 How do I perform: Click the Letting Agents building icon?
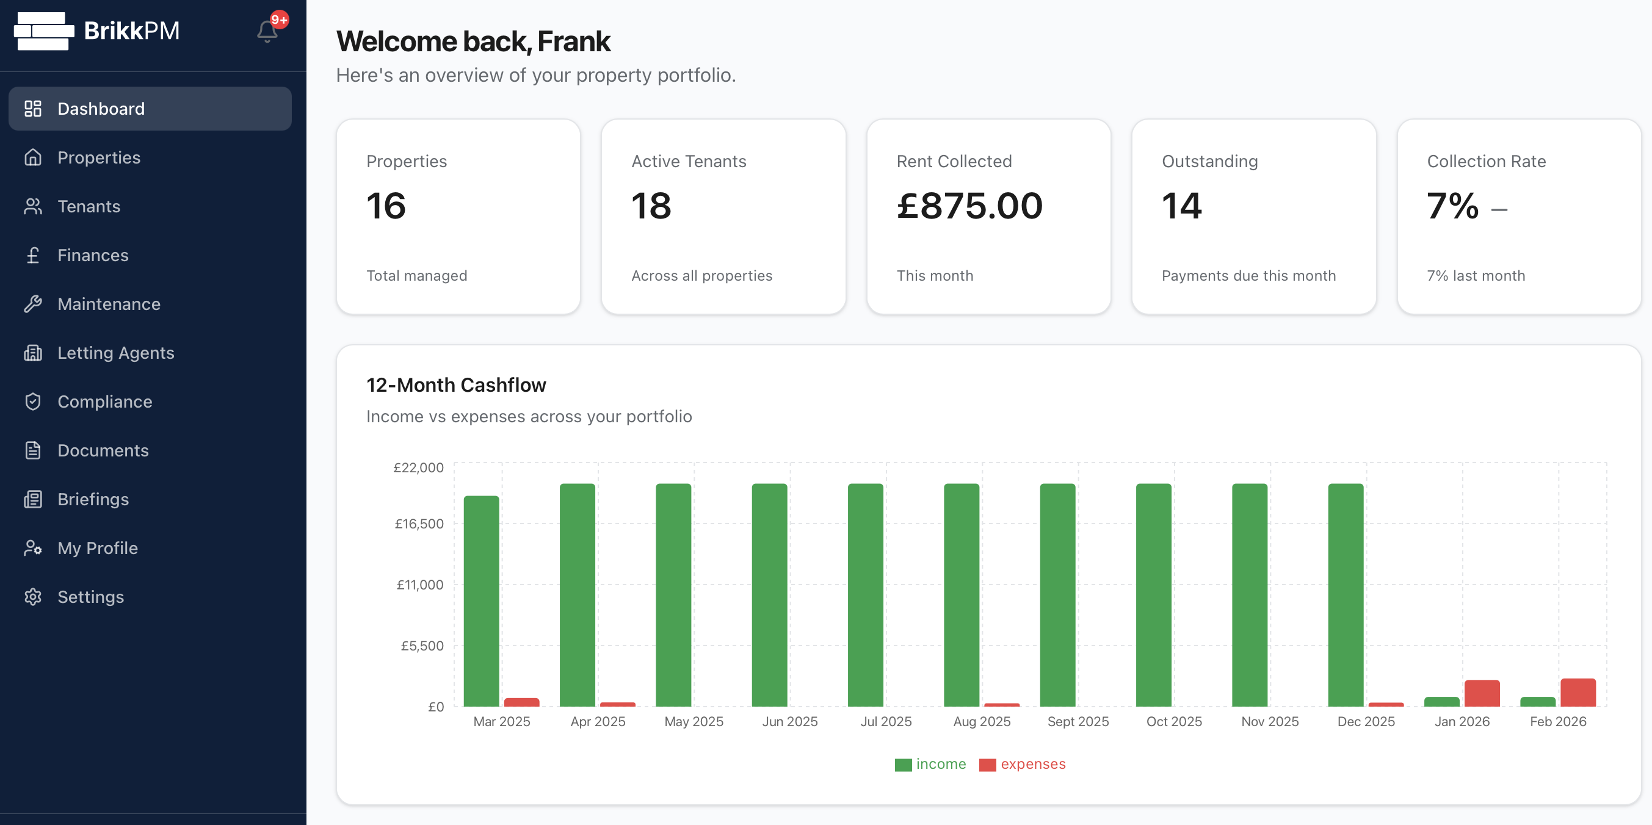(x=33, y=353)
